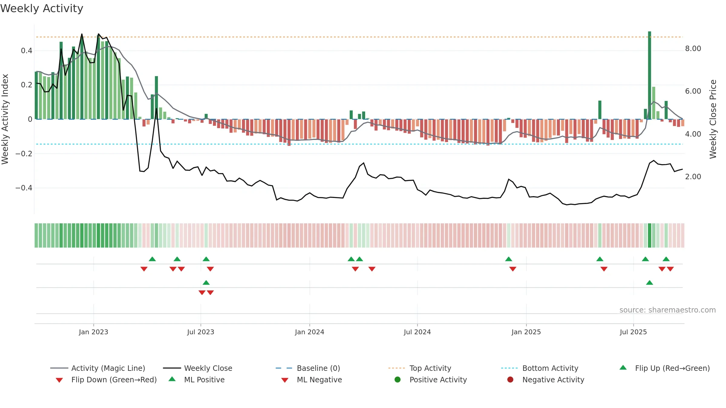Click the ML Positive triangle after Jul 2025

[x=649, y=283]
